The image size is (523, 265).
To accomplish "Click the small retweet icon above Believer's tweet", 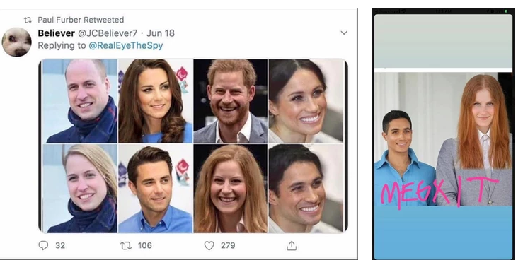I will click(28, 20).
